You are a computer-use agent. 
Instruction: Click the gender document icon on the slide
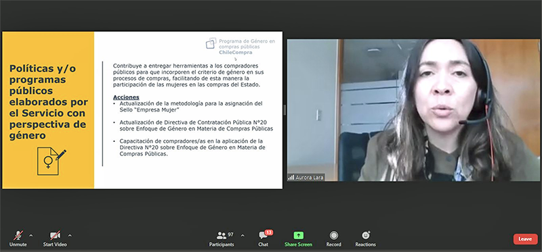(51, 161)
